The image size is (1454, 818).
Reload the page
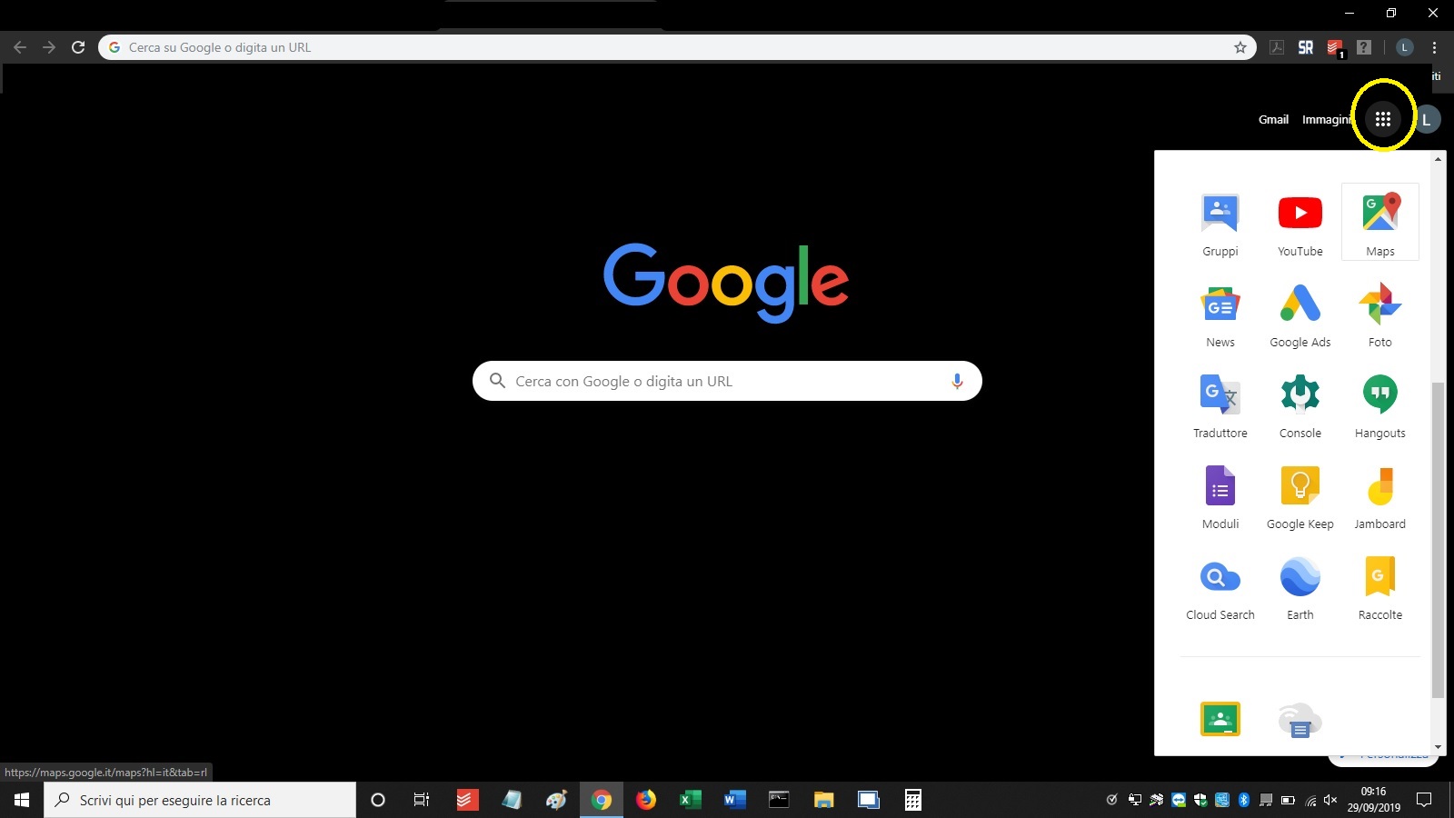[x=78, y=47]
